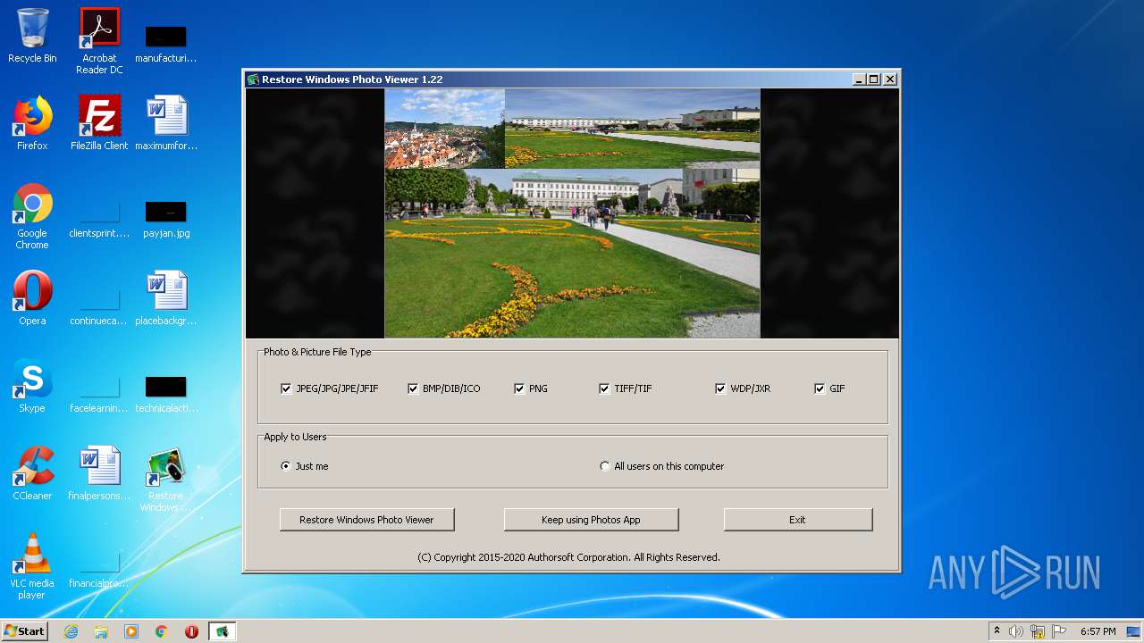Select the clientsprint... desktop file
This screenshot has height=643, width=1144.
(99, 220)
